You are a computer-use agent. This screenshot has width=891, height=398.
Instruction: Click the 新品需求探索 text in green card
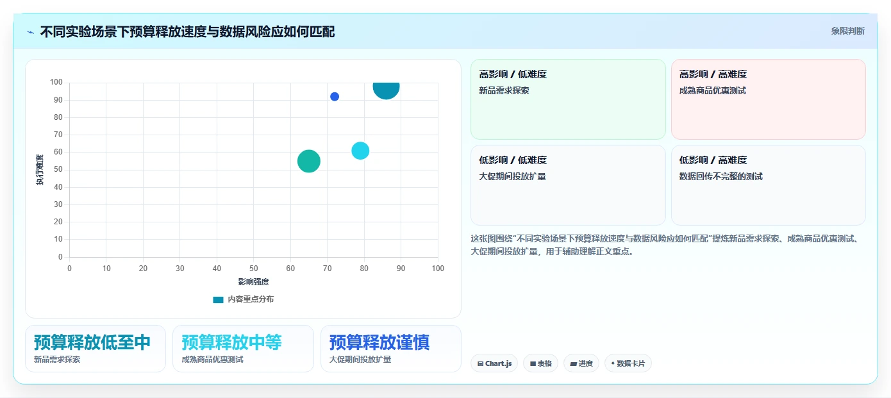(504, 90)
